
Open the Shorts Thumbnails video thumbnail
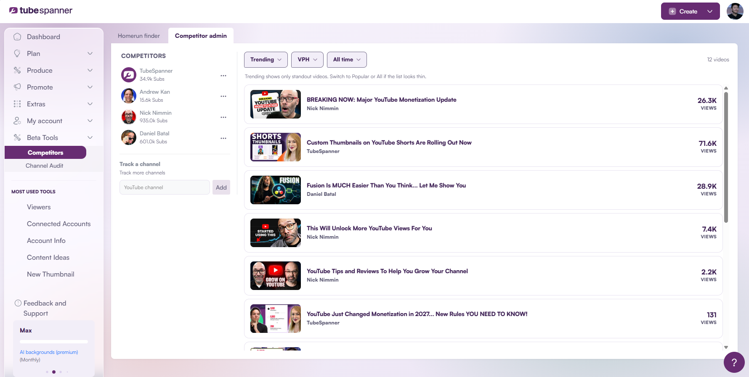[x=276, y=147]
